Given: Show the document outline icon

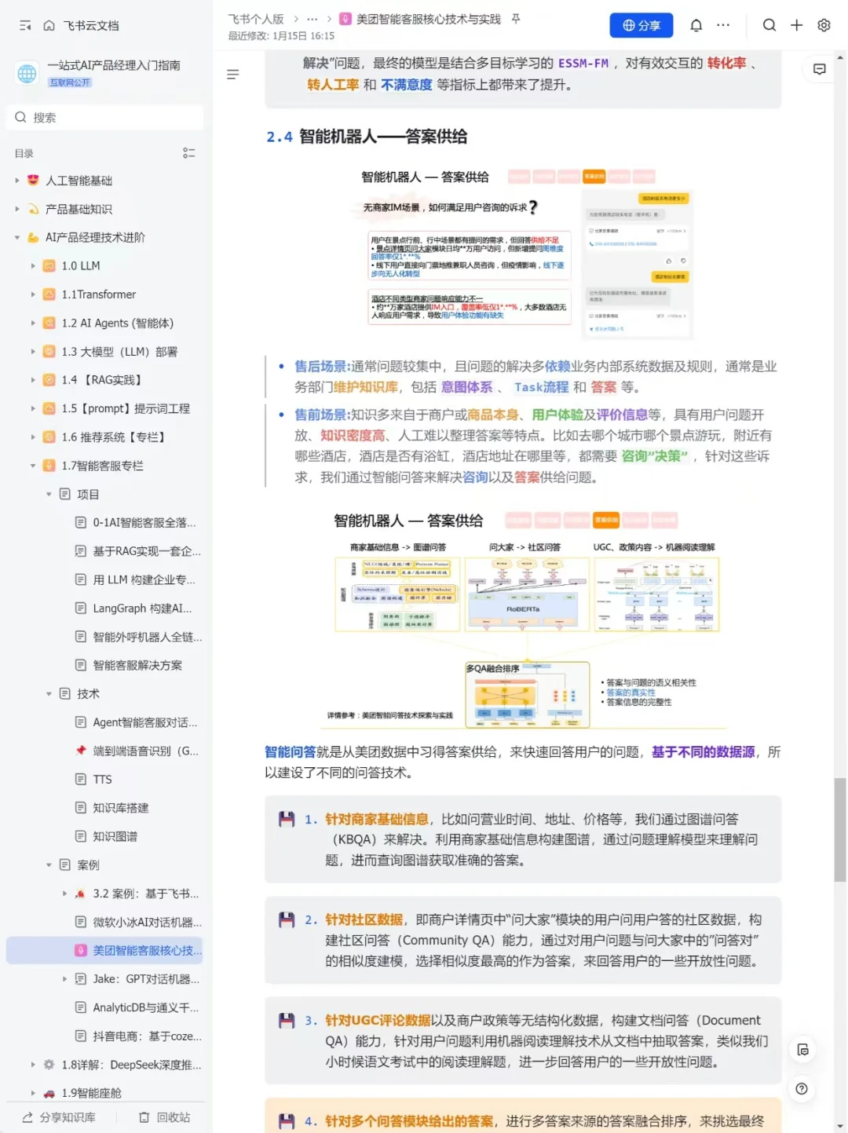Looking at the screenshot, I should pos(232,75).
